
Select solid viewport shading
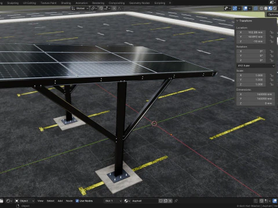coord(266,8)
